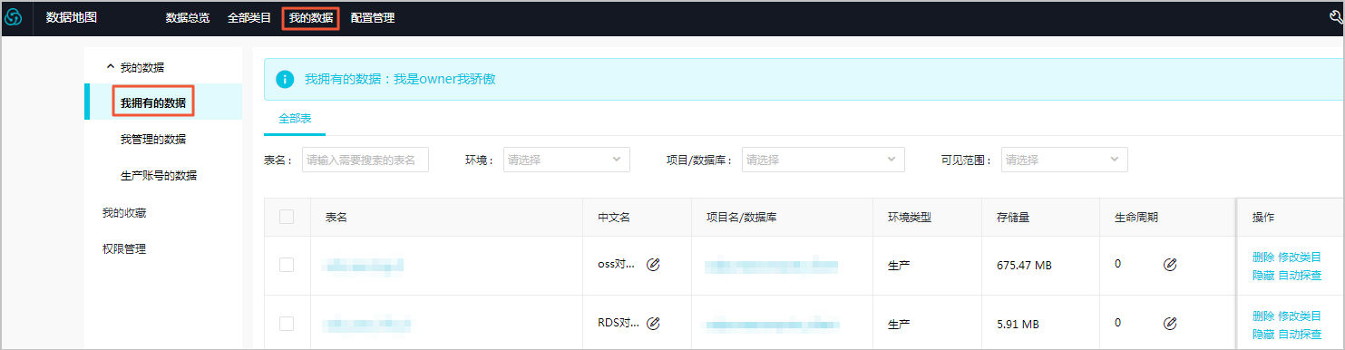The image size is (1345, 350).
Task: Click 生产 in the 675.47 MB row
Action: [x=899, y=265]
